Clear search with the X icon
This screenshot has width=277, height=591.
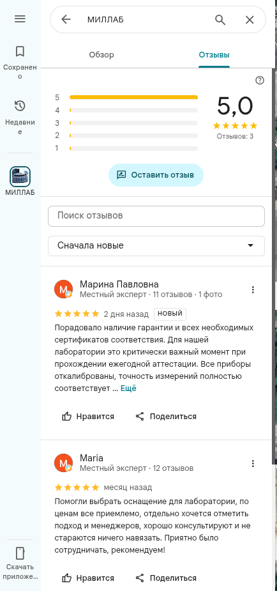point(250,20)
